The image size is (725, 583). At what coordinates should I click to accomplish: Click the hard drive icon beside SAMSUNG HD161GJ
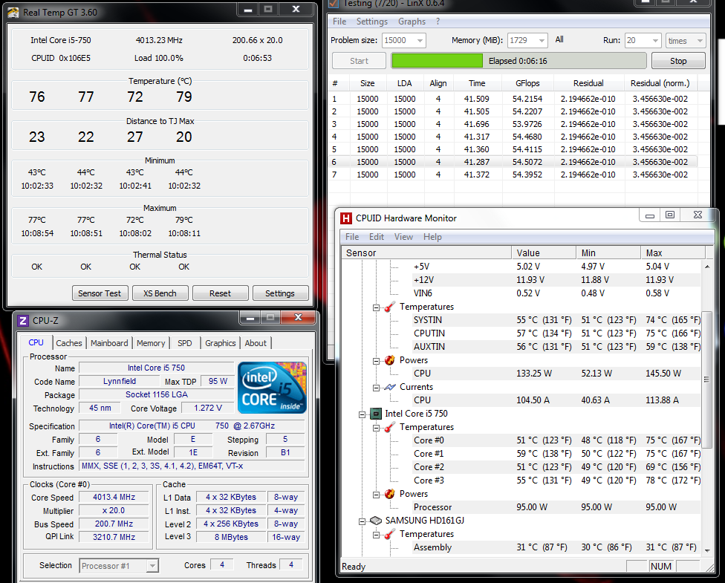(x=376, y=521)
